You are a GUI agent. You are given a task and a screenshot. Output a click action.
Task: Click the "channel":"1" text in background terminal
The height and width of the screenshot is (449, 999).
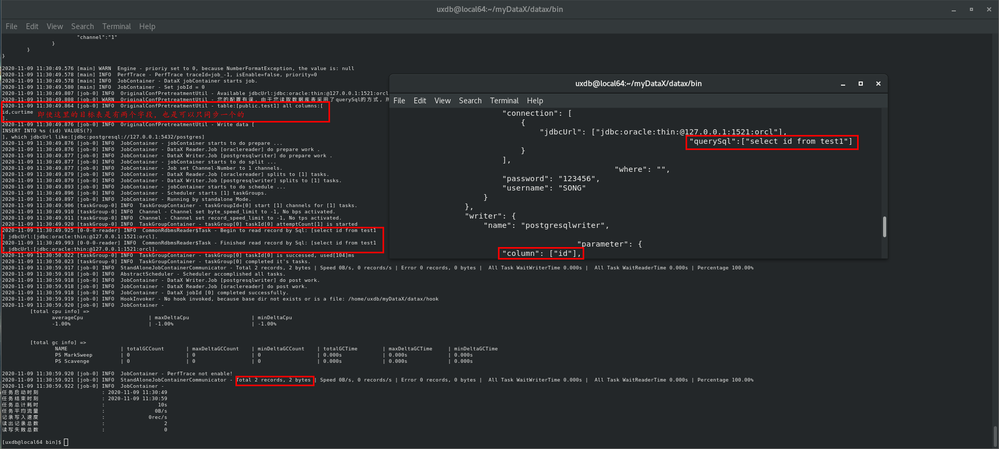pyautogui.click(x=97, y=37)
